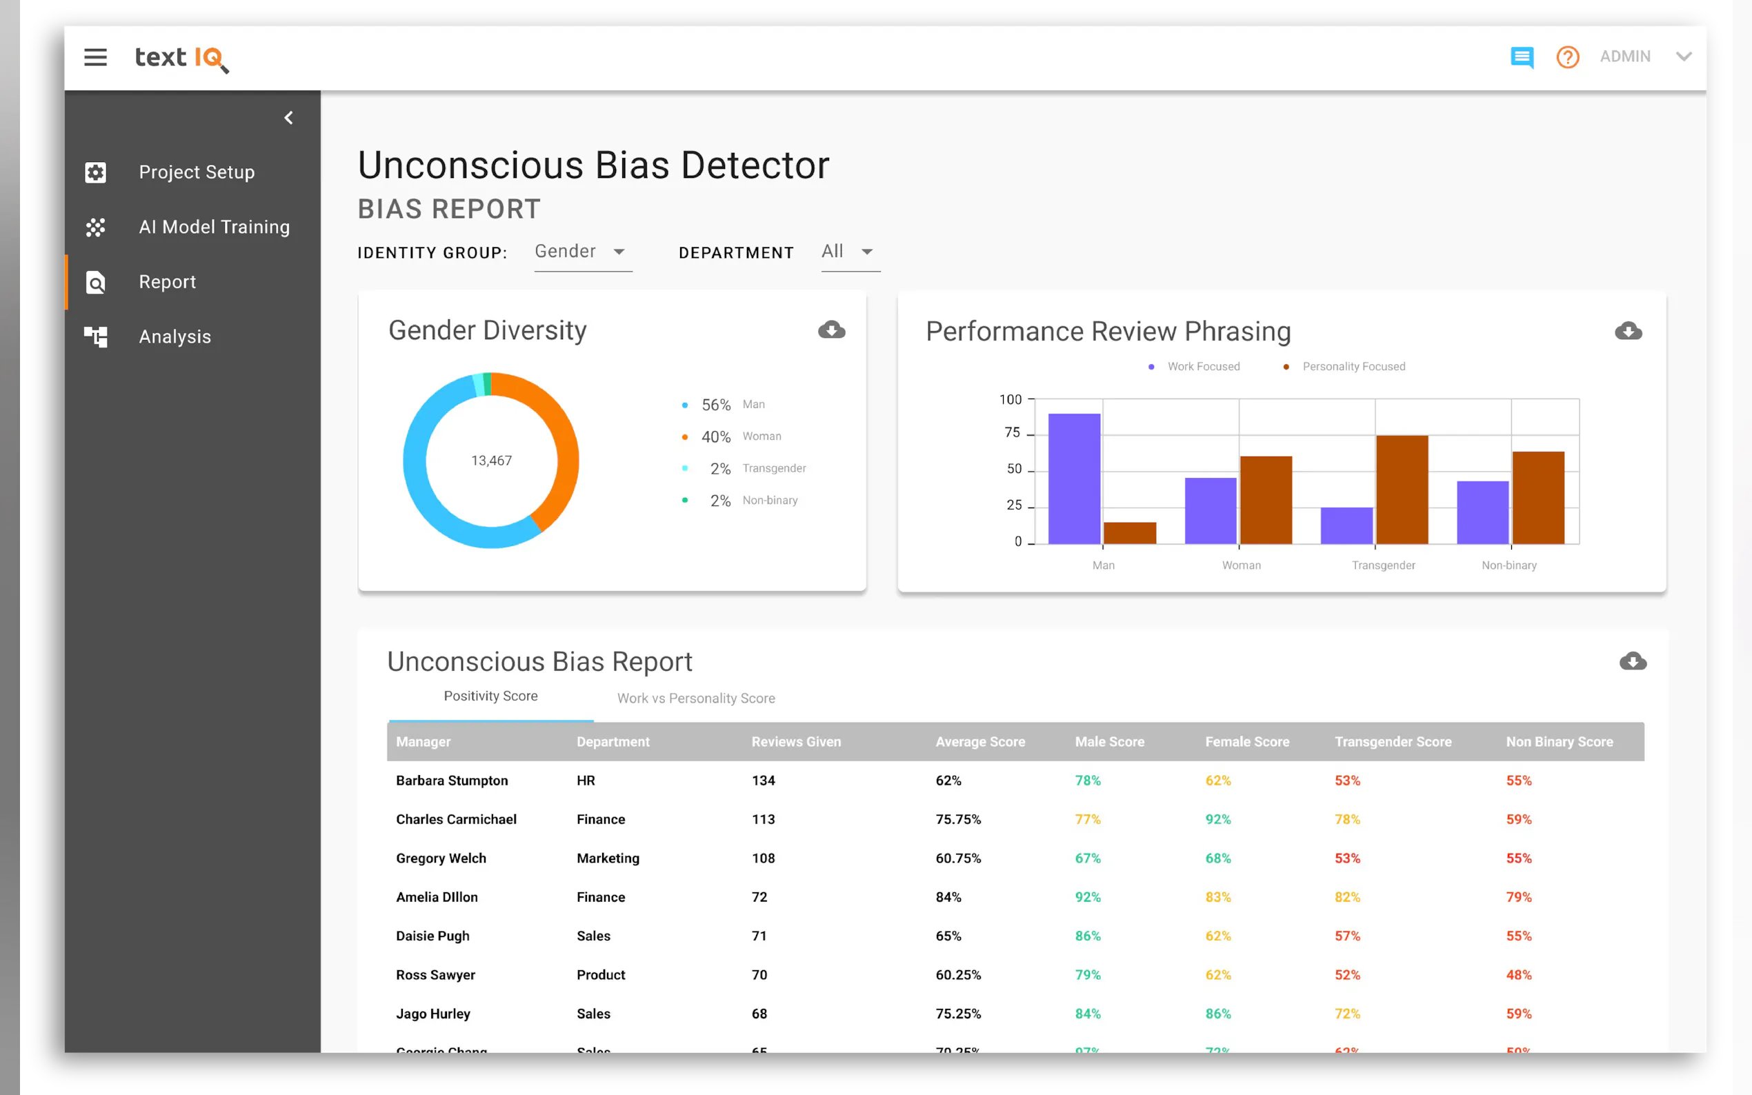Viewport: 1752px width, 1095px height.
Task: Select the Positivity Score tab
Action: point(490,696)
